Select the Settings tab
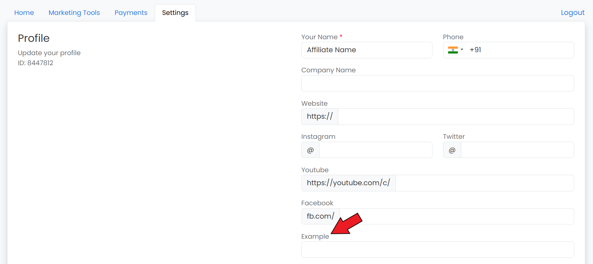 [x=175, y=13]
